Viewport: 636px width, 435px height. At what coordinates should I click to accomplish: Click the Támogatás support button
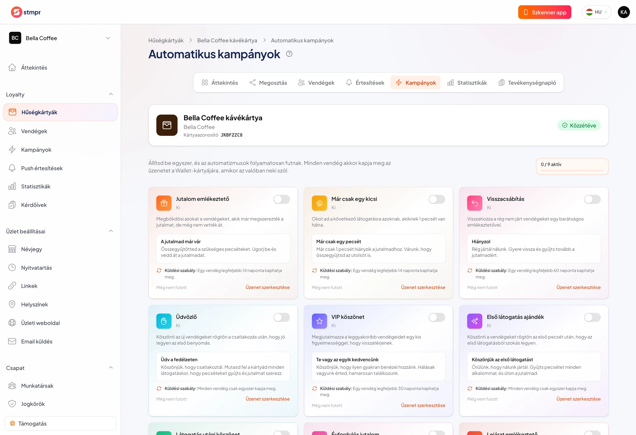click(x=60, y=423)
